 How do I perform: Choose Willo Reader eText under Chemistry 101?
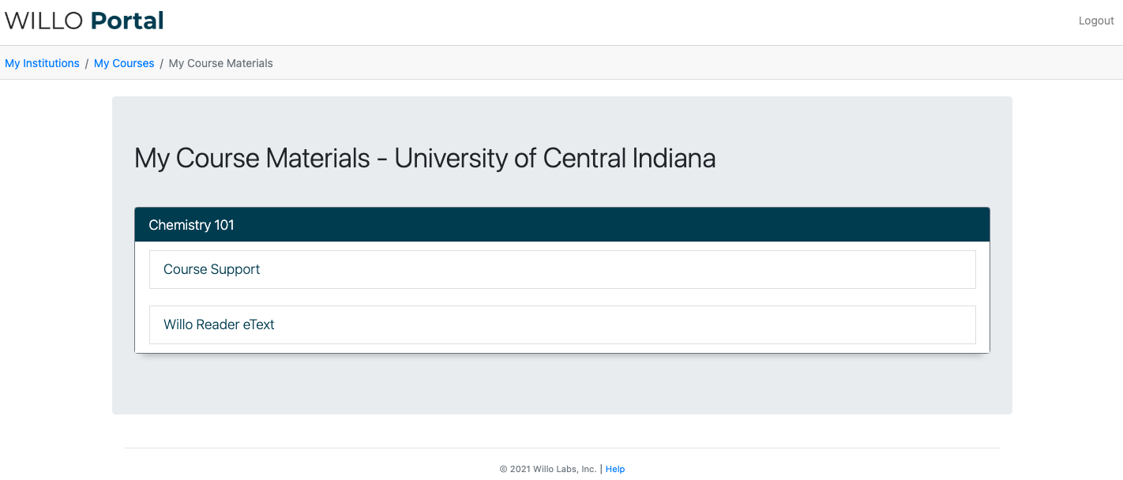562,324
